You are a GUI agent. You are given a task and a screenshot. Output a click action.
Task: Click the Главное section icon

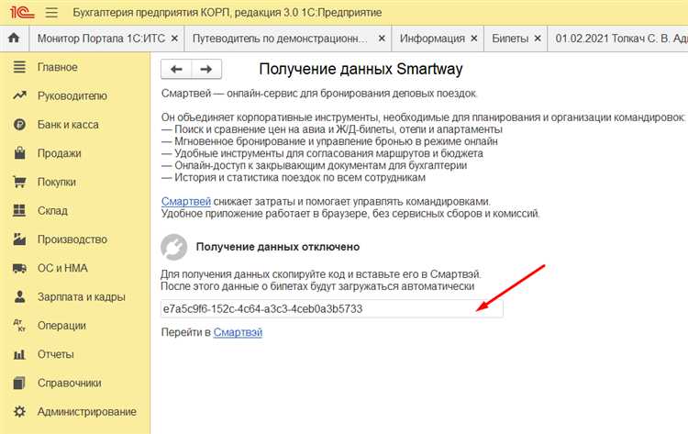(x=19, y=67)
